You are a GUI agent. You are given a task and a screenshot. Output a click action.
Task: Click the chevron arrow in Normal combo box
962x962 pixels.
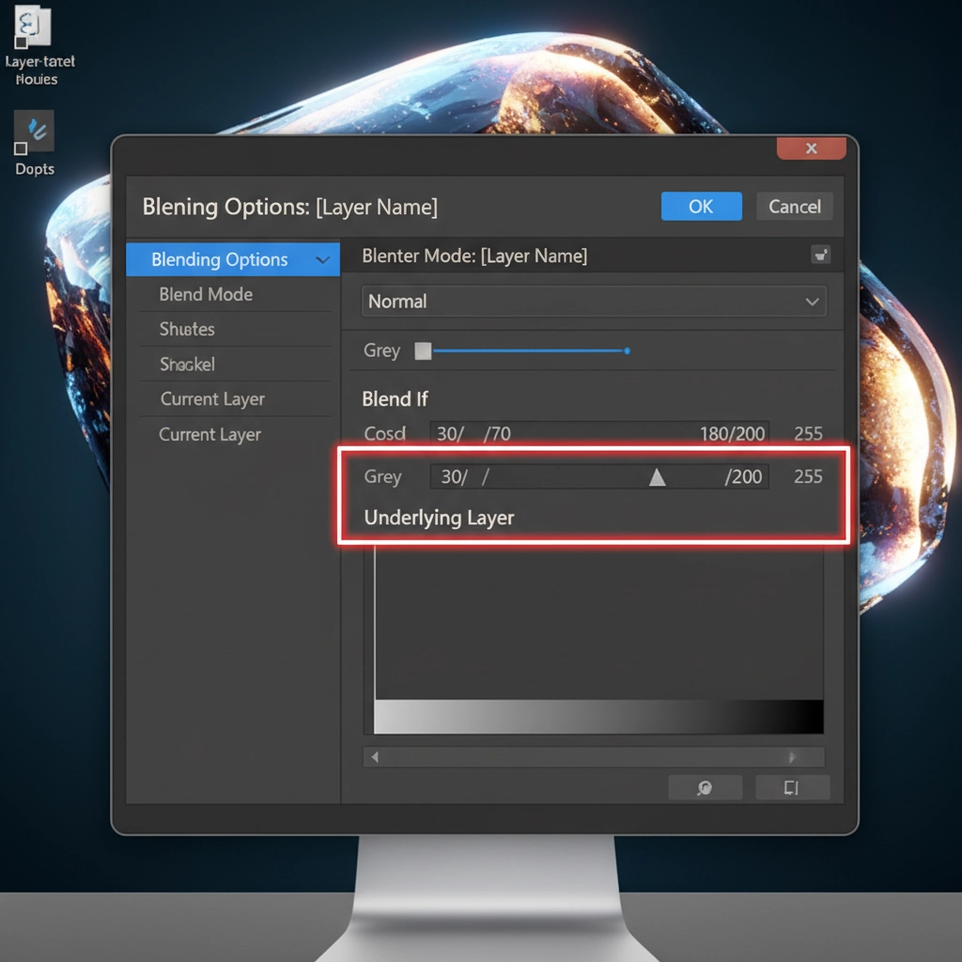pyautogui.click(x=812, y=302)
